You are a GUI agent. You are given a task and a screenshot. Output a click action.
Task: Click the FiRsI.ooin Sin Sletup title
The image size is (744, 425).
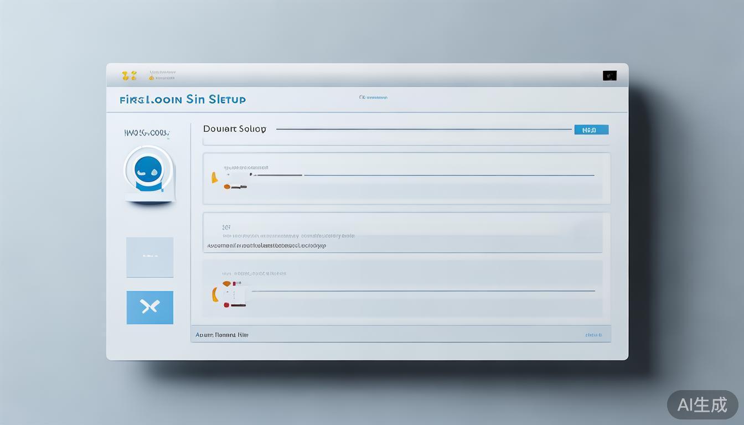pyautogui.click(x=183, y=100)
